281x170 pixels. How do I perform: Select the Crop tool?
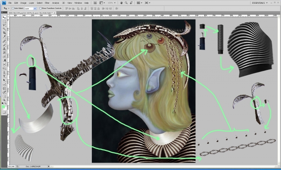pos(4,33)
